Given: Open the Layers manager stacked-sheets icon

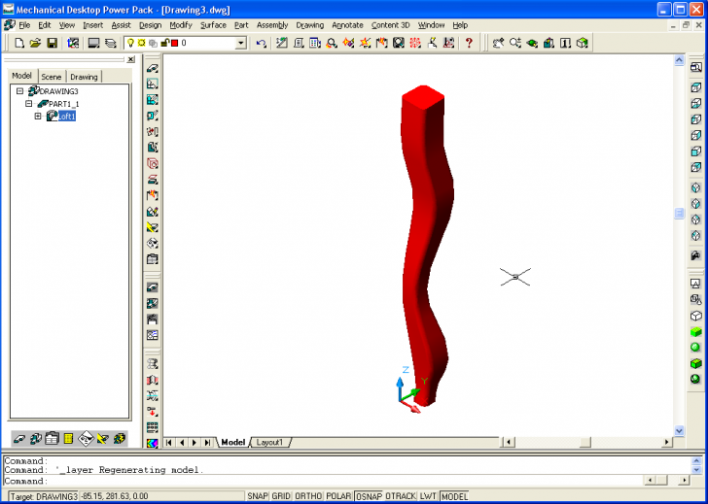Looking at the screenshot, I should pos(111,43).
